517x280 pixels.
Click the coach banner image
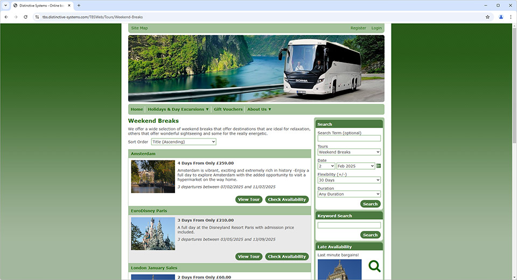(x=256, y=68)
